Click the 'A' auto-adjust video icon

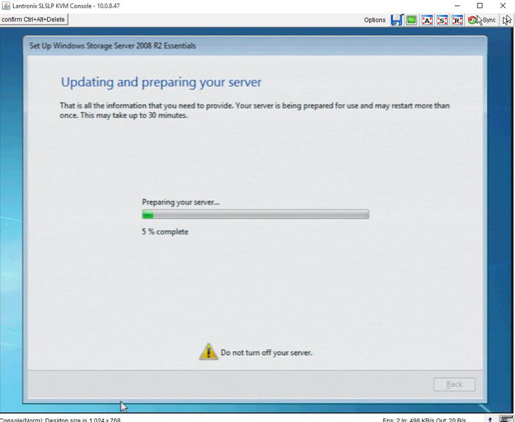[x=426, y=20]
